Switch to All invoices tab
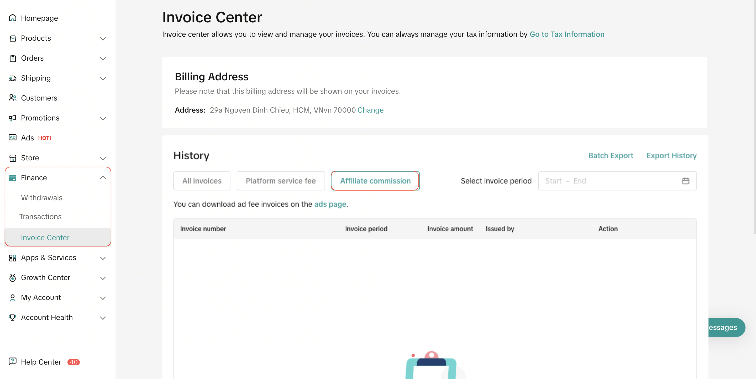This screenshot has width=756, height=379. (202, 181)
